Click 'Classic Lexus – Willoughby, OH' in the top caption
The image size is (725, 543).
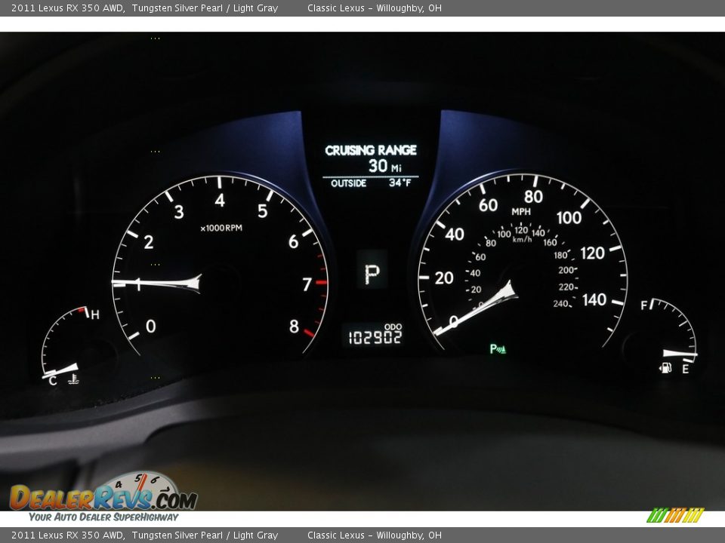point(374,8)
